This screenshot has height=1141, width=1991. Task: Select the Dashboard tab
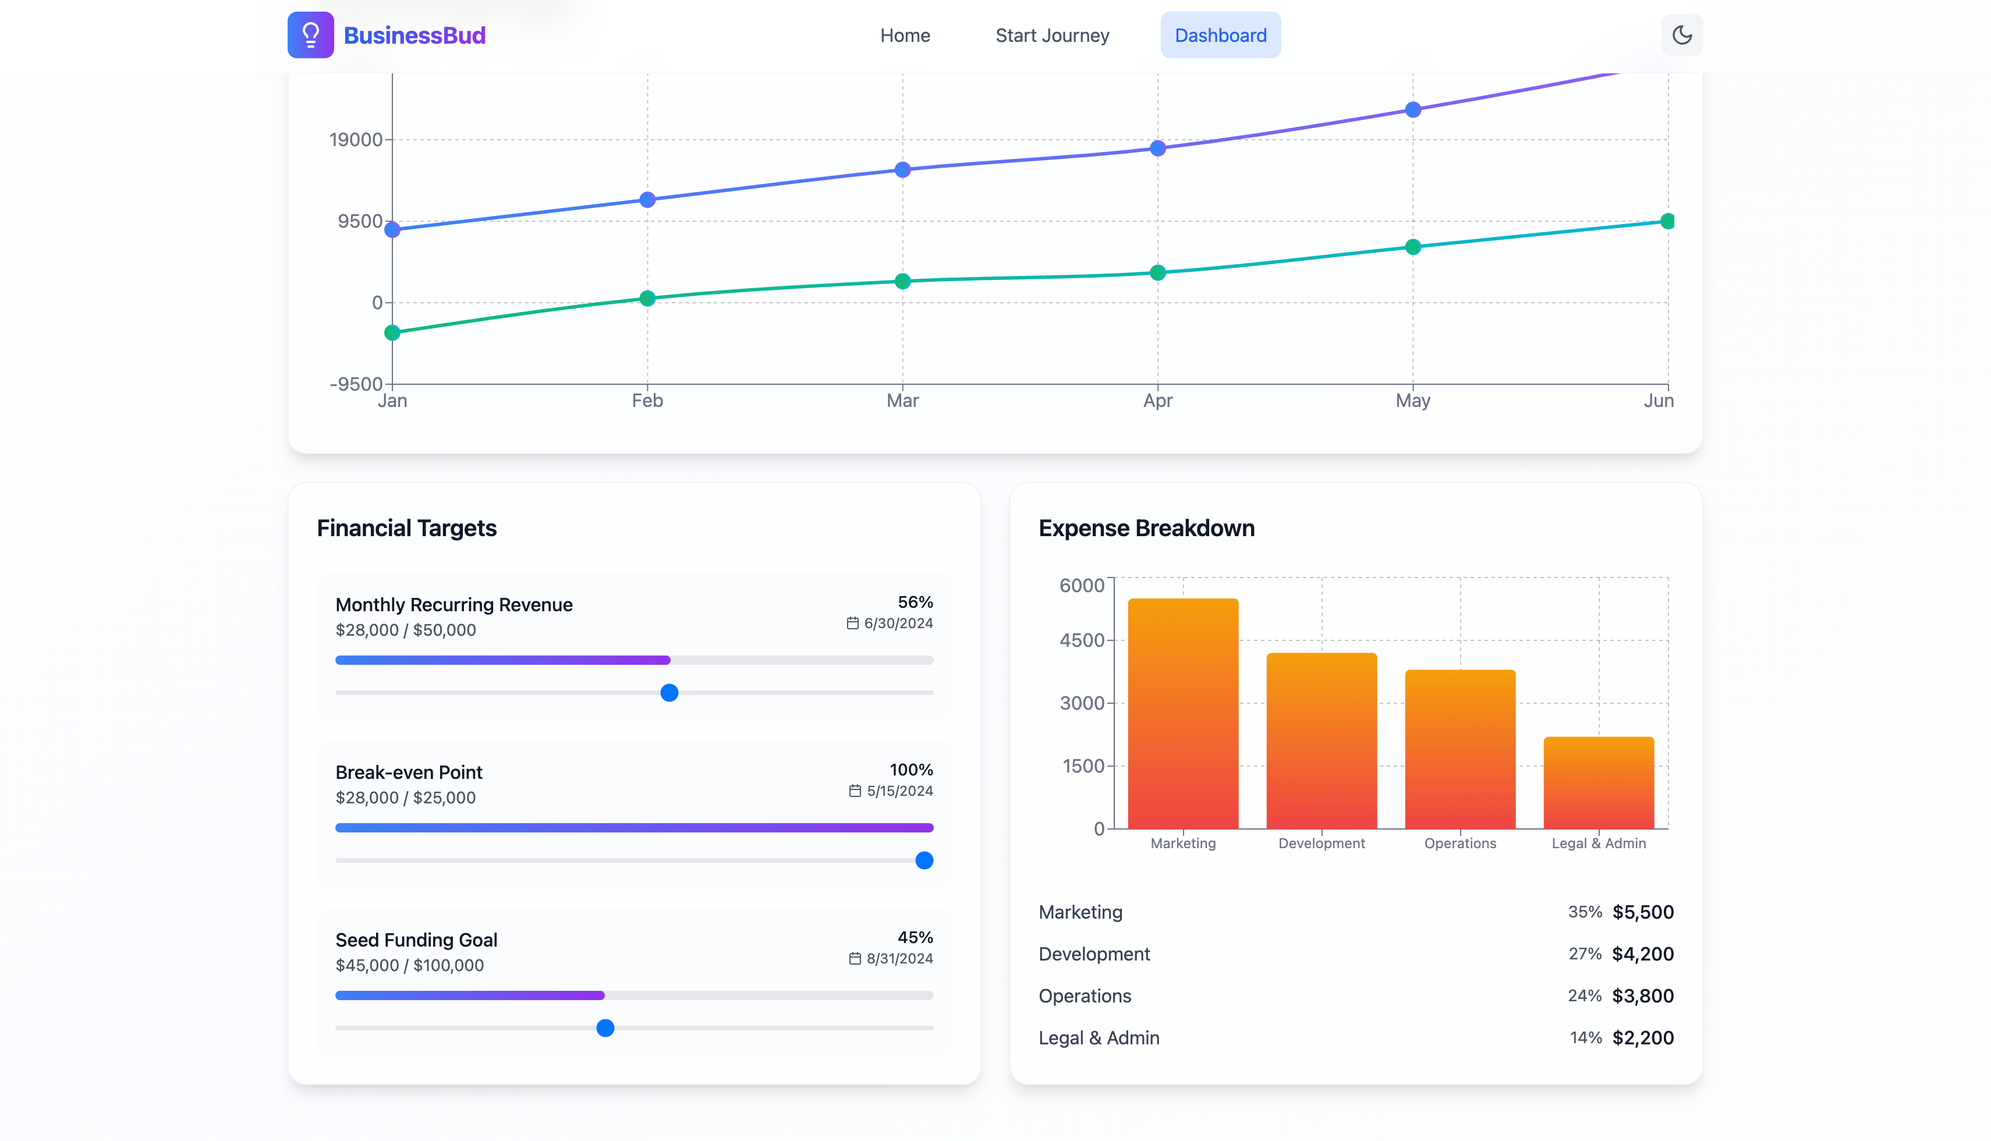click(x=1220, y=36)
